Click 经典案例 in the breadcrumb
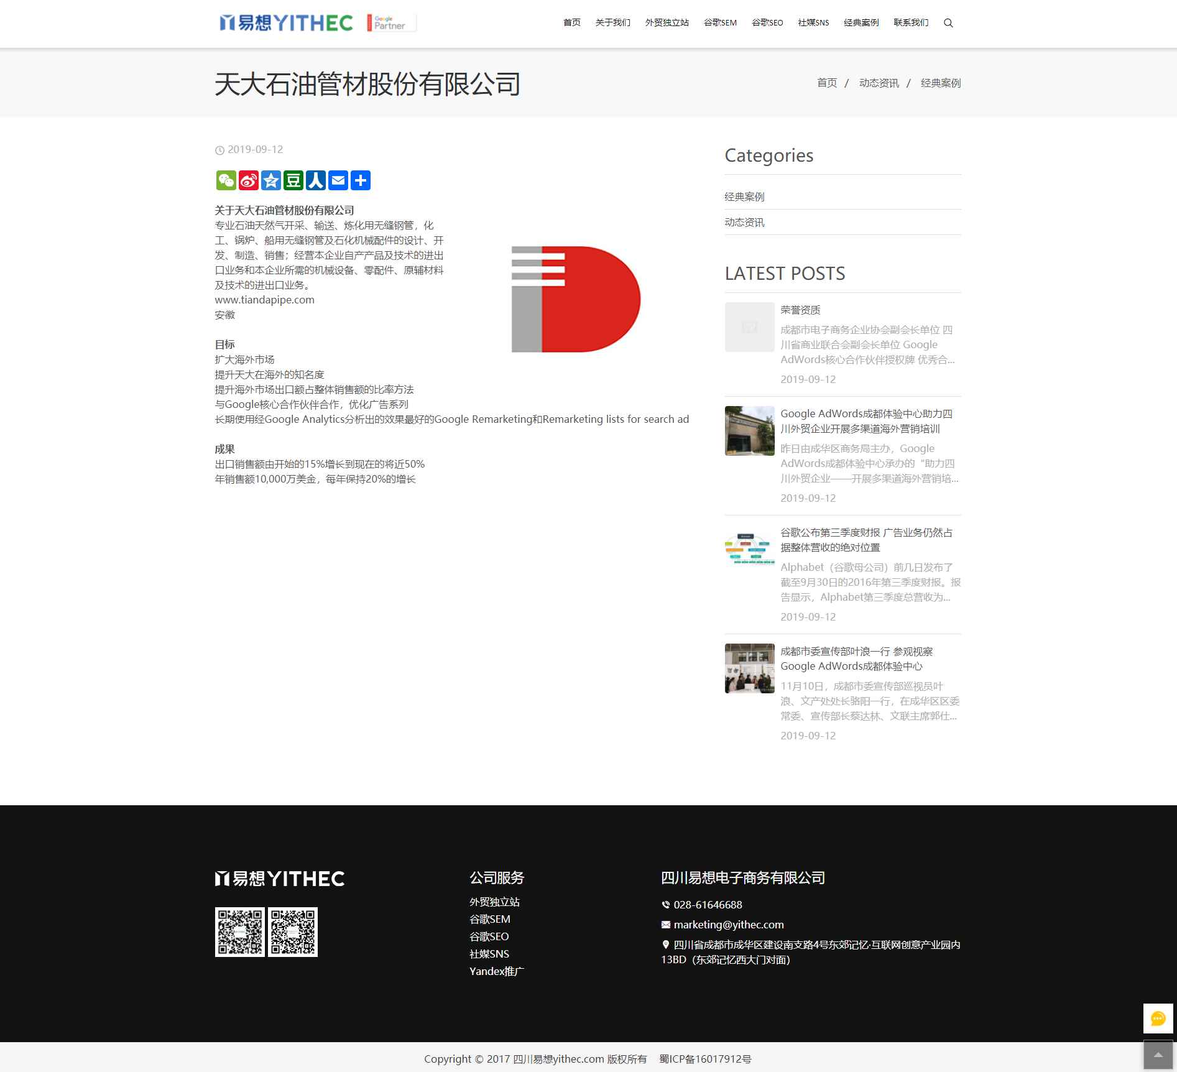1177x1072 pixels. [x=941, y=83]
